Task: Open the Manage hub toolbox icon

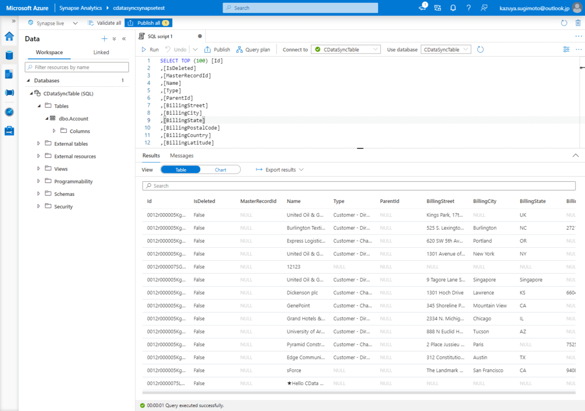Action: (9, 131)
